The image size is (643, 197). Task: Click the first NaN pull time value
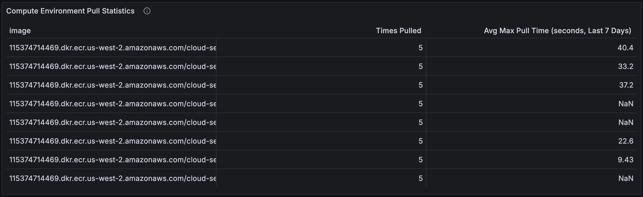(626, 104)
